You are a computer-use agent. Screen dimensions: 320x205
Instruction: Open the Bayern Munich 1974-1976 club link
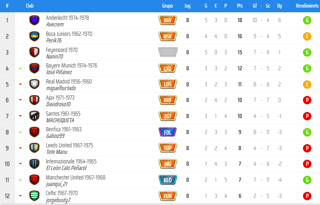pyautogui.click(x=72, y=66)
